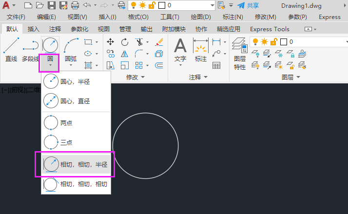Viewport: 348px width, 214px height.
Task: Switch to the 注释 ribbon tab
Action: 55,29
